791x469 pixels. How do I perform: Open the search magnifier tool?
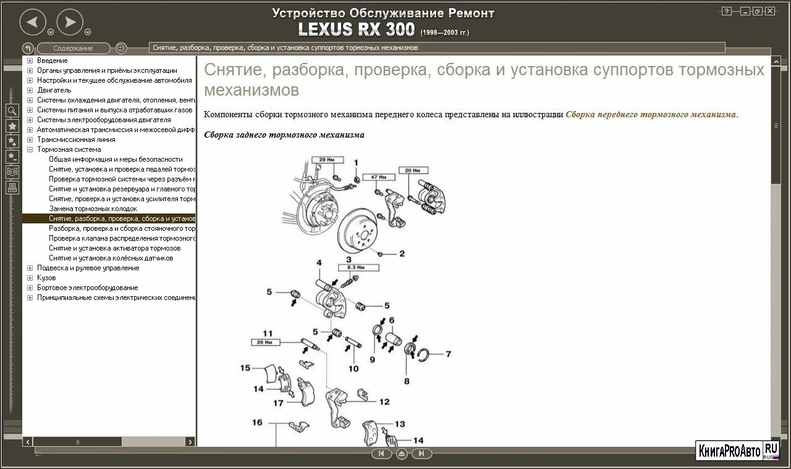[x=12, y=110]
